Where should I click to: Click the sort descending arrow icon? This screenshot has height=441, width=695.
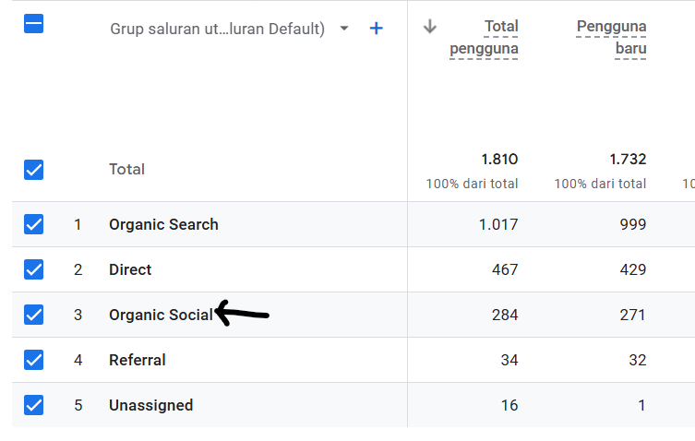(x=429, y=27)
